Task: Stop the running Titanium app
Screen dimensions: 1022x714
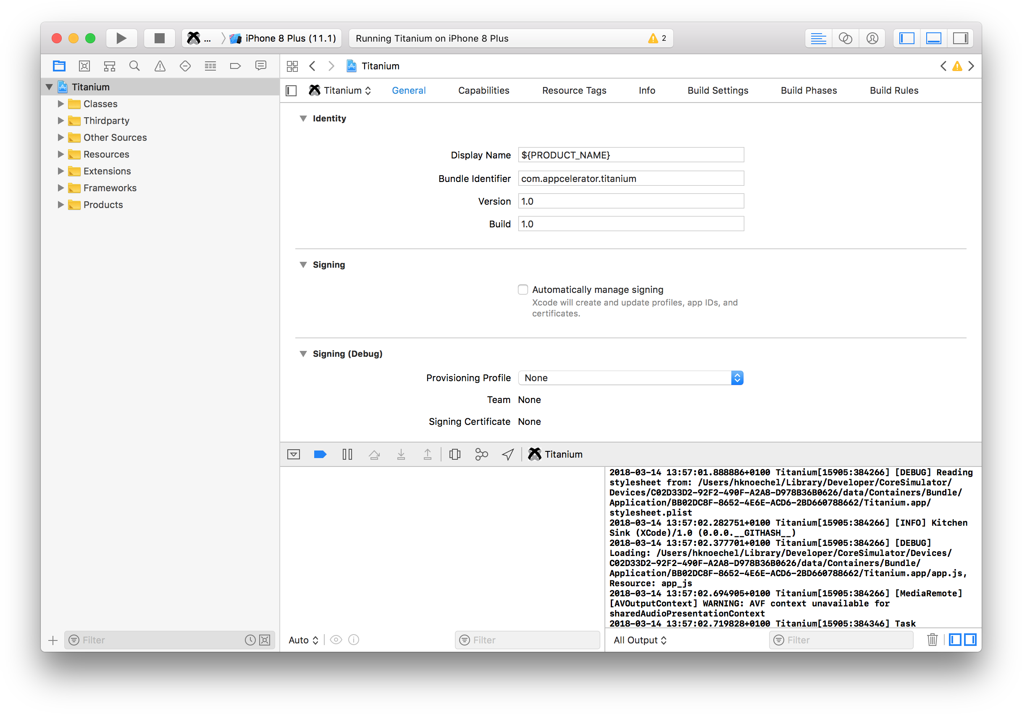Action: click(159, 38)
